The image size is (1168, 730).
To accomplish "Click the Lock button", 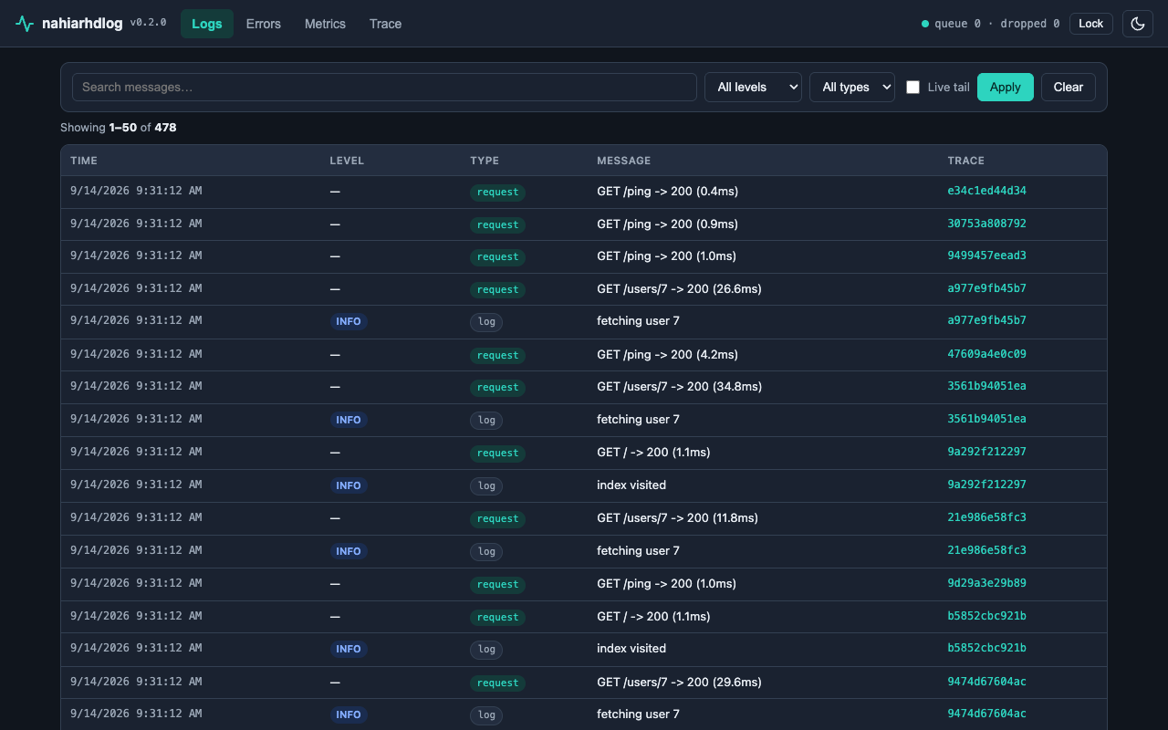I will pos(1091,24).
